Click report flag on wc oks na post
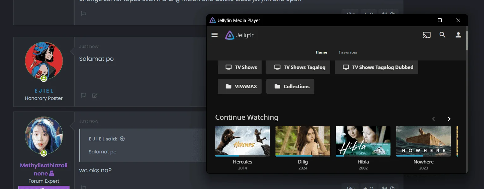This screenshot has height=189, width=484. 83,187
